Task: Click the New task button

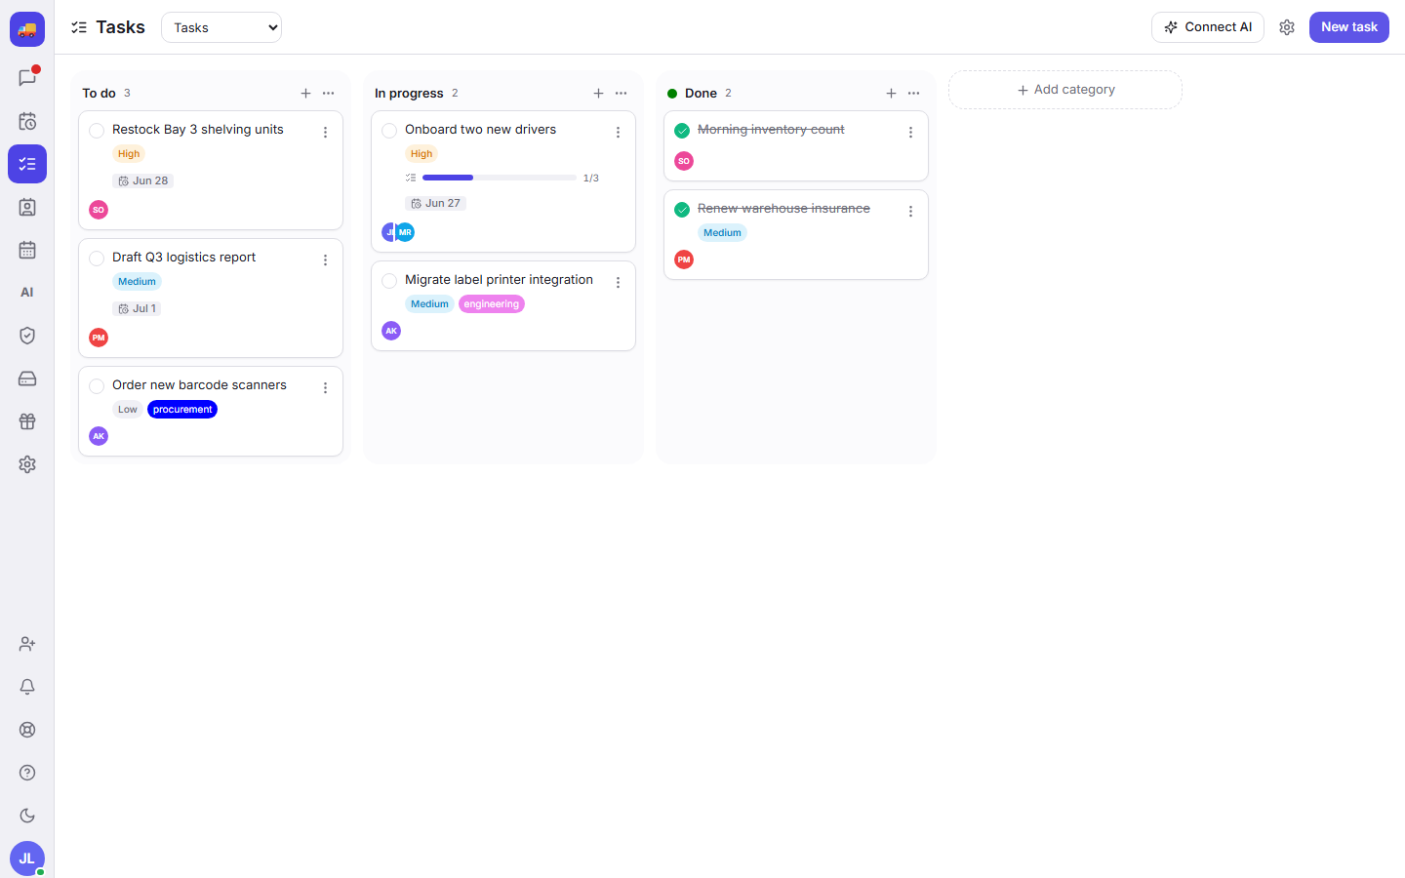Action: (x=1349, y=27)
